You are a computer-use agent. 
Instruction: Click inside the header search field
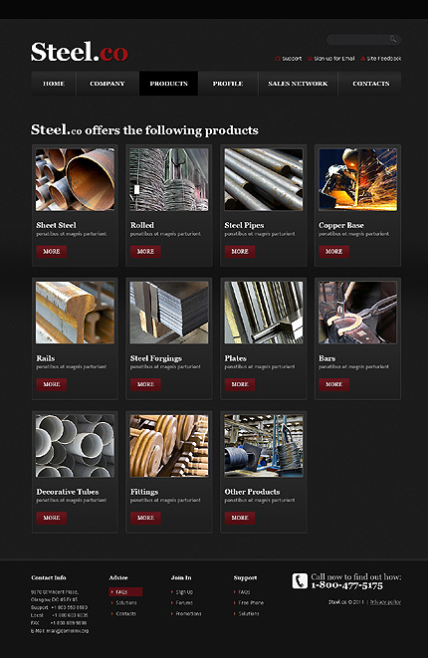click(x=358, y=40)
